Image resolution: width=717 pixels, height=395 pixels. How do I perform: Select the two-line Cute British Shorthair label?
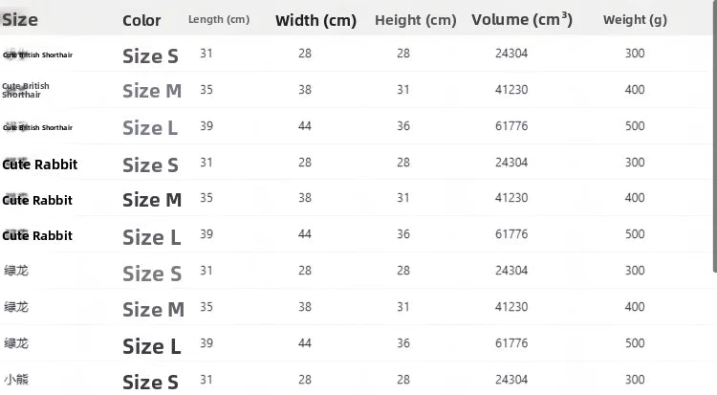[x=26, y=90]
